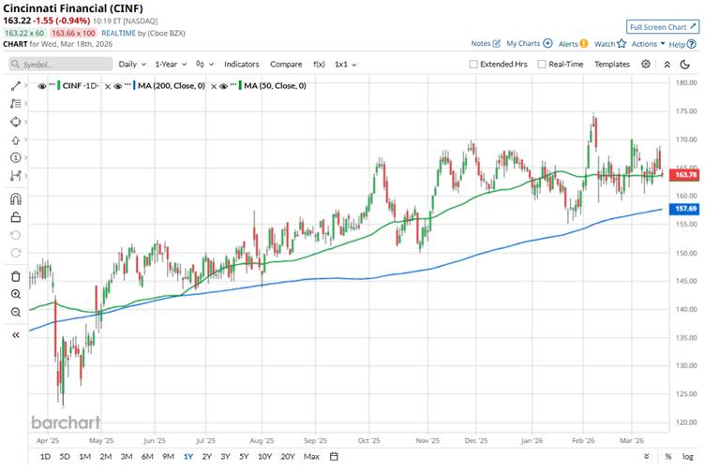This screenshot has height=470, width=705.
Task: Click the Full Screen Chart button
Action: 662,27
